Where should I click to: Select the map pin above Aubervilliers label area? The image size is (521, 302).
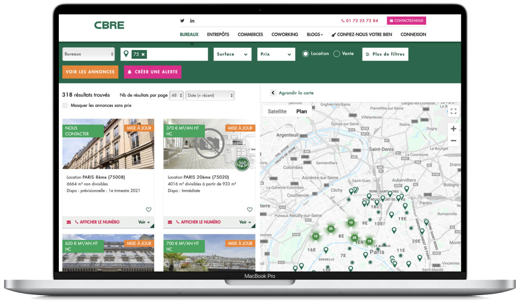click(406, 189)
